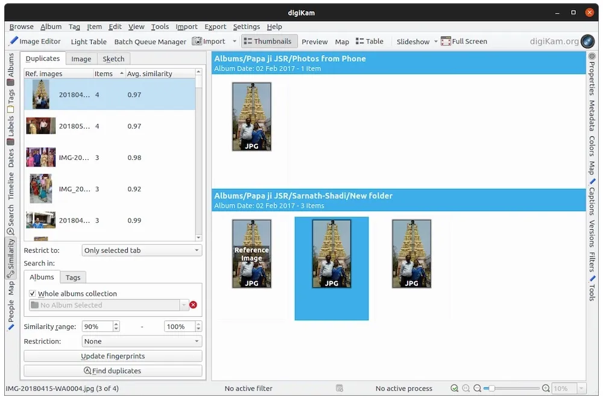
Task: Toggle the Whole albums collection checkbox
Action: (x=33, y=294)
